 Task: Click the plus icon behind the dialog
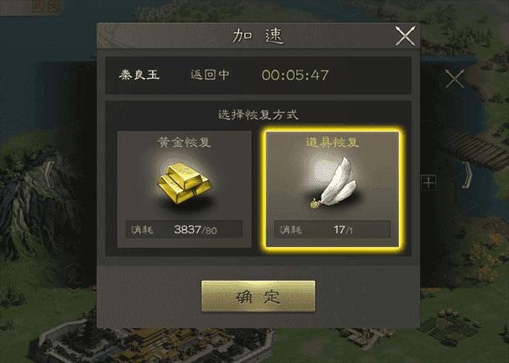pyautogui.click(x=428, y=183)
